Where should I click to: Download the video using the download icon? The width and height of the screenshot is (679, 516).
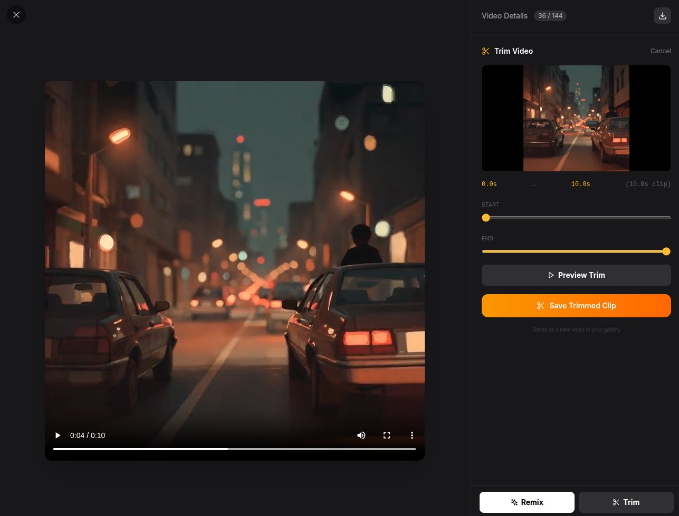point(662,16)
